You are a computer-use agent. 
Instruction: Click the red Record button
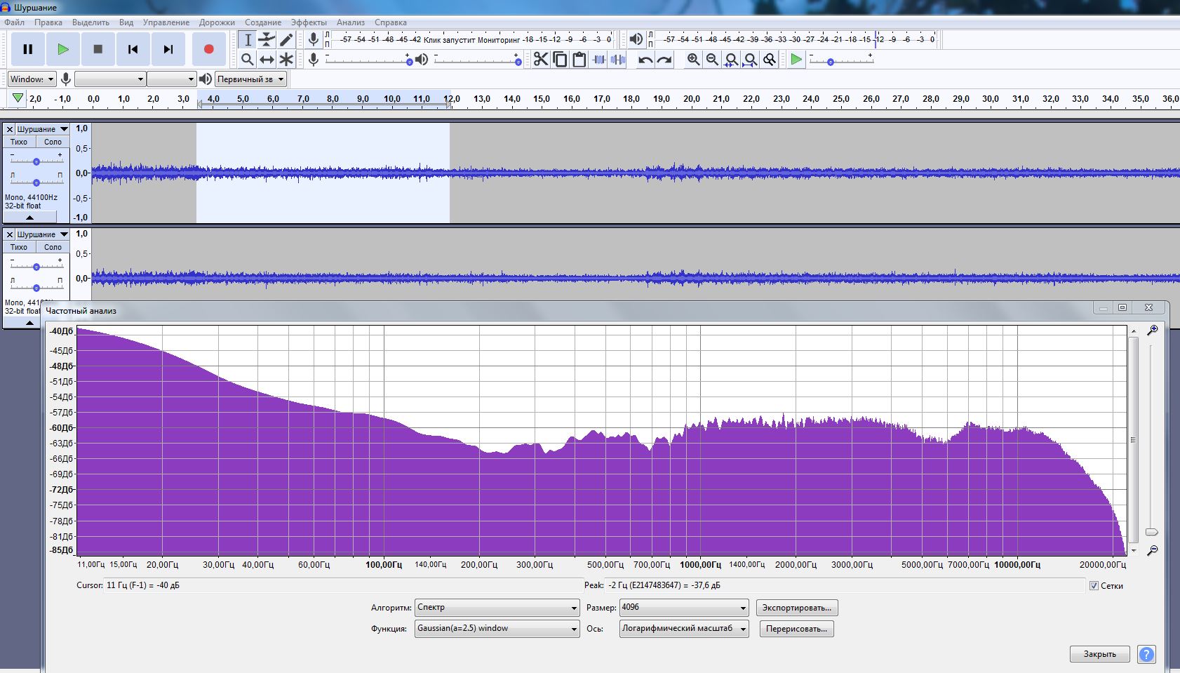208,49
